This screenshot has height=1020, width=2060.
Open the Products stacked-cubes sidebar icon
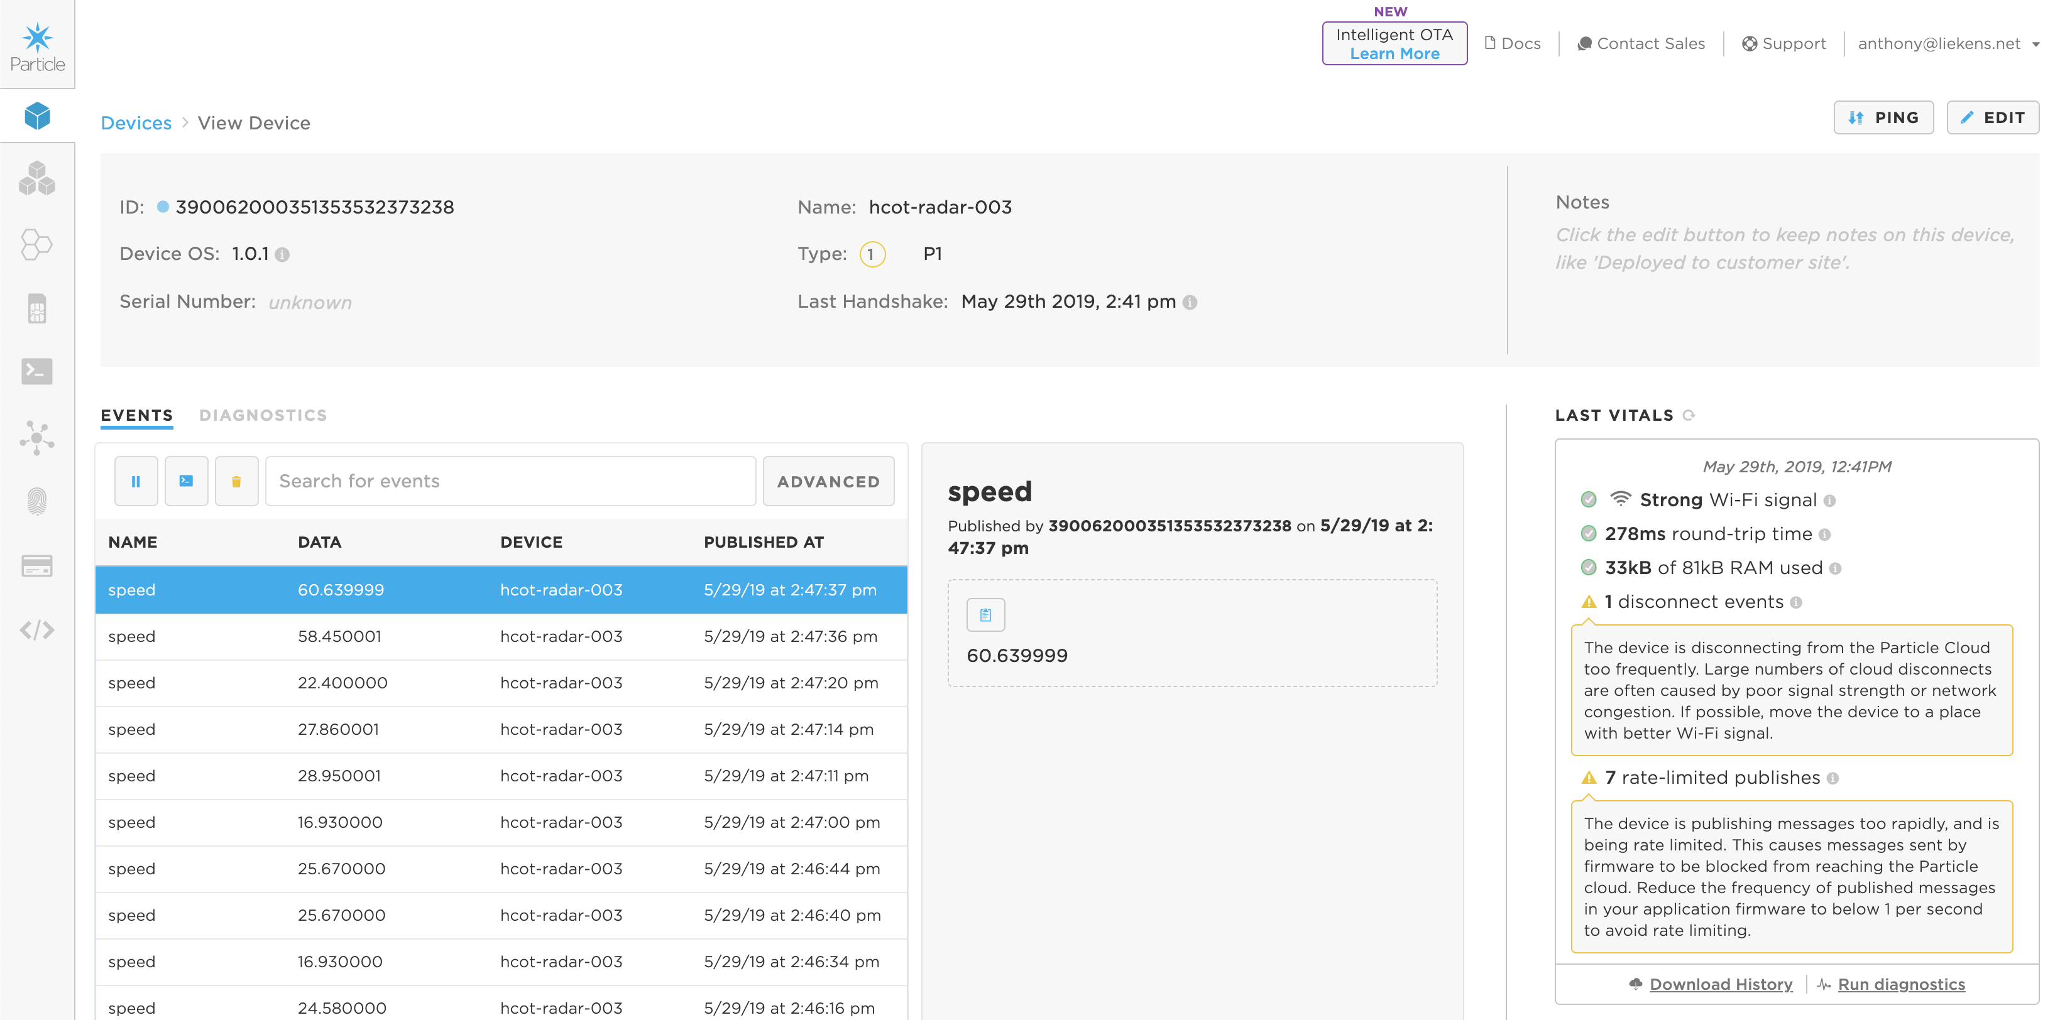(37, 178)
